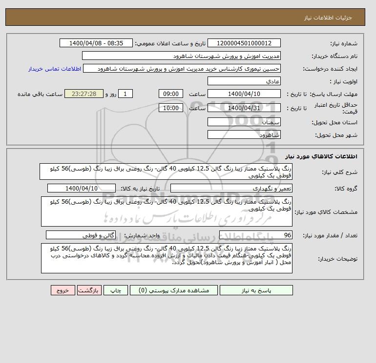Click the حداقل تاریخ اعتبار قیمت label
The width and height of the screenshot is (376, 363).
click(336, 108)
